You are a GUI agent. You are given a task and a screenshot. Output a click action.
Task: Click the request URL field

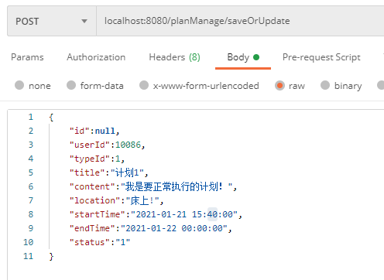coord(240,21)
